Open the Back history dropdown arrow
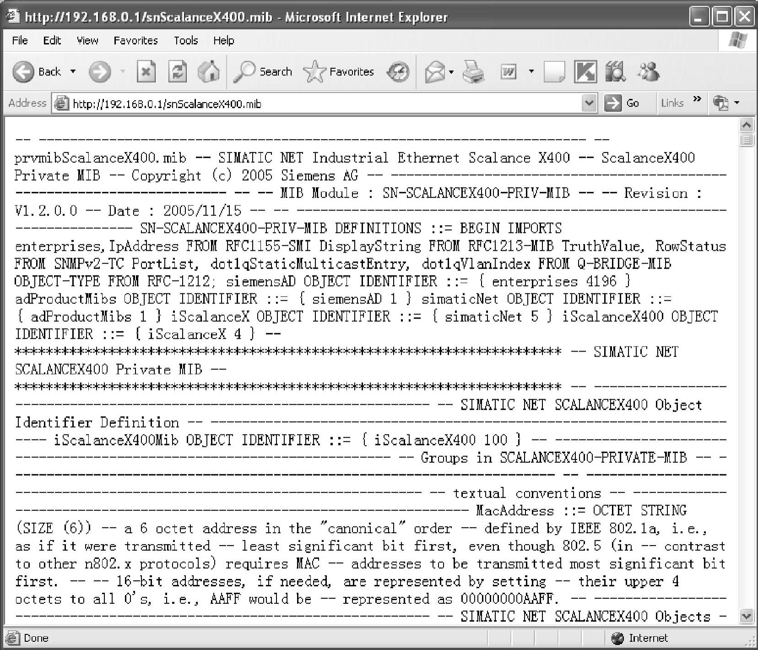The width and height of the screenshot is (758, 650). click(73, 72)
